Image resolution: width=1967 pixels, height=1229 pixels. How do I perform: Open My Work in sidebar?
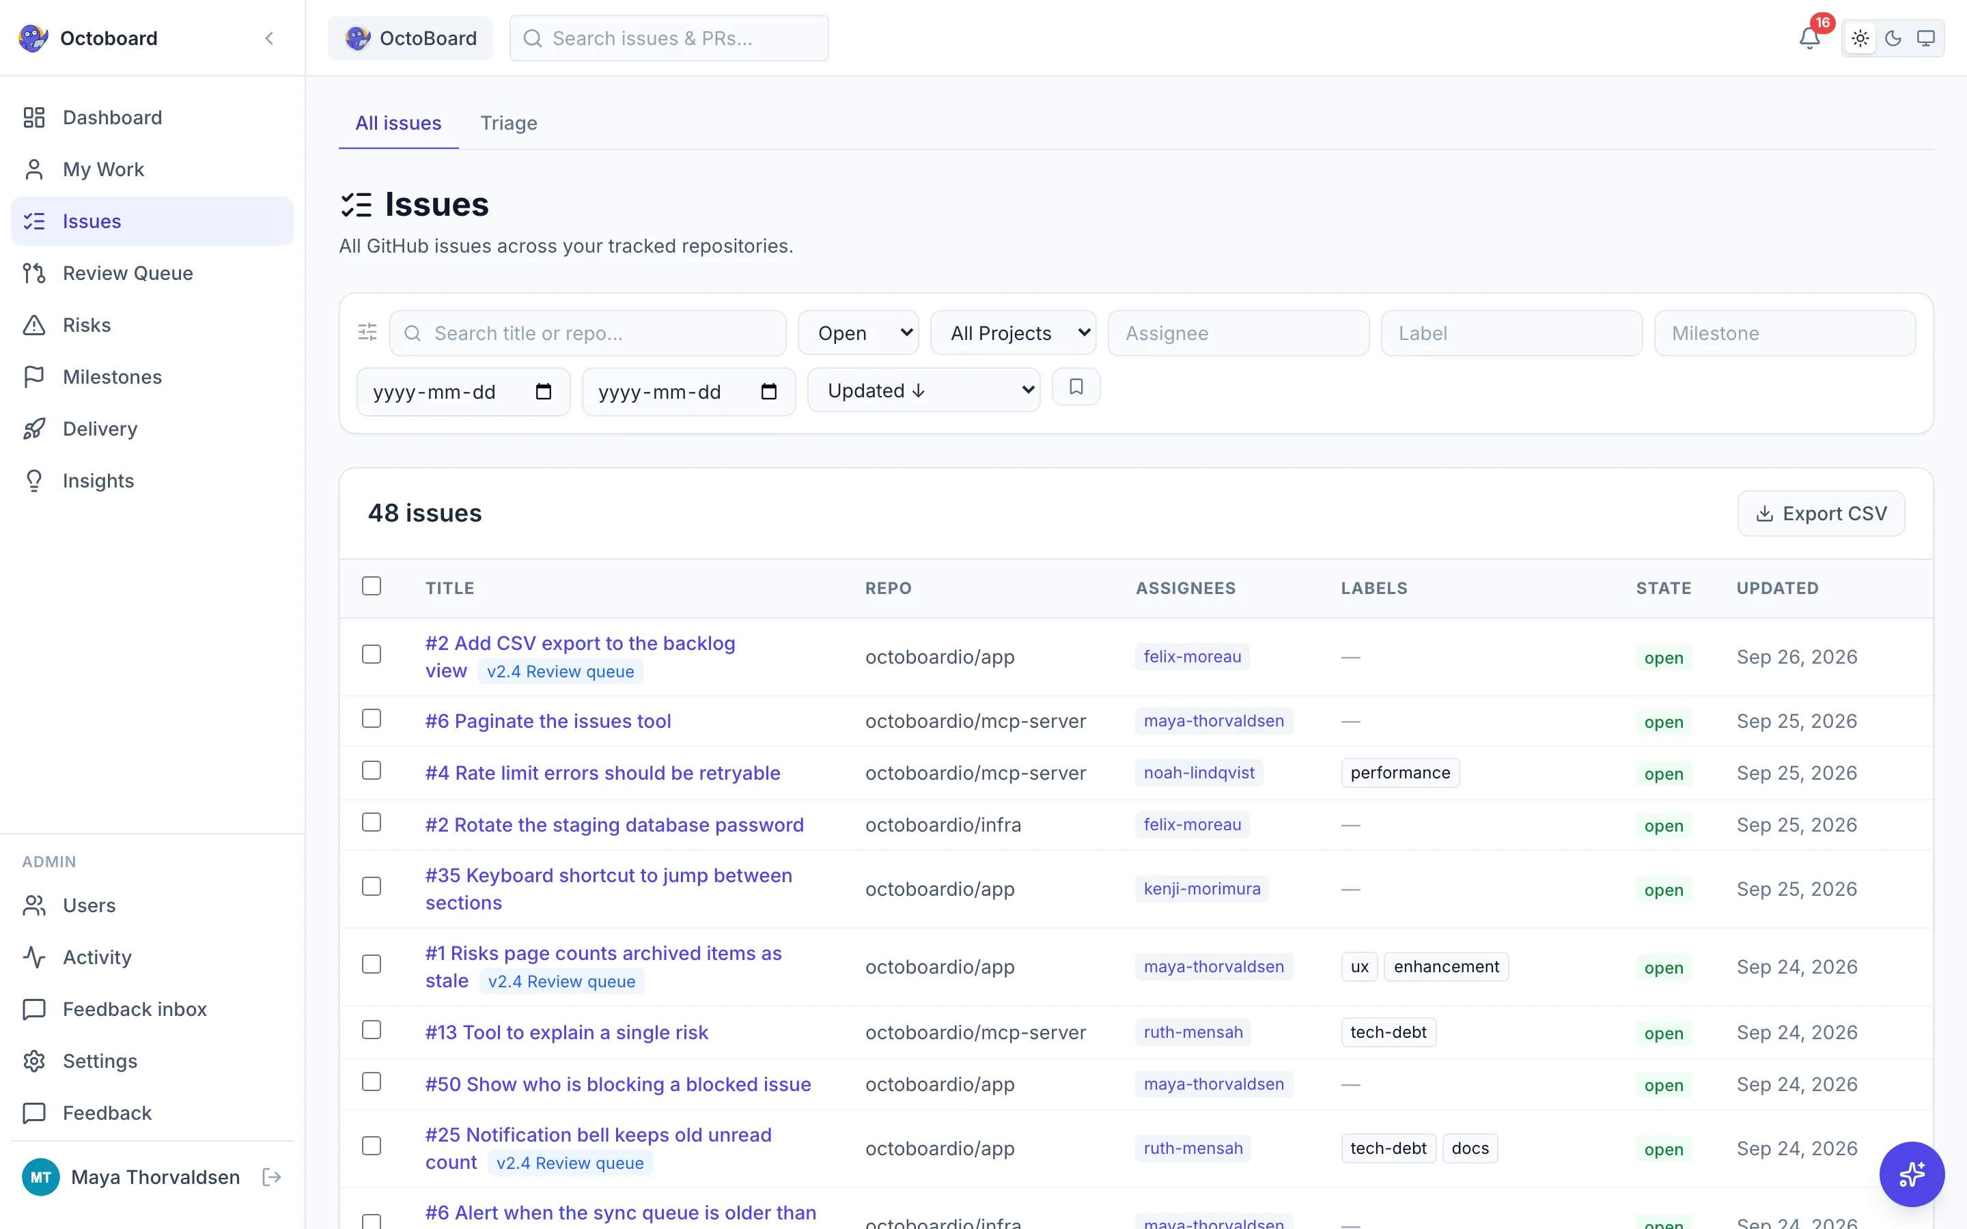point(152,169)
